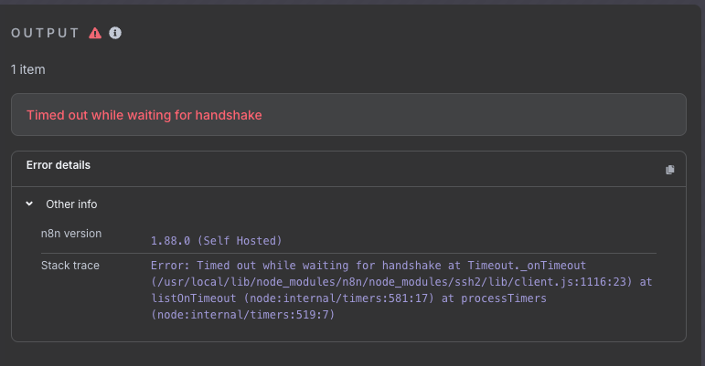The image size is (705, 366).
Task: Click the Stack trace label
Action: tap(70, 266)
